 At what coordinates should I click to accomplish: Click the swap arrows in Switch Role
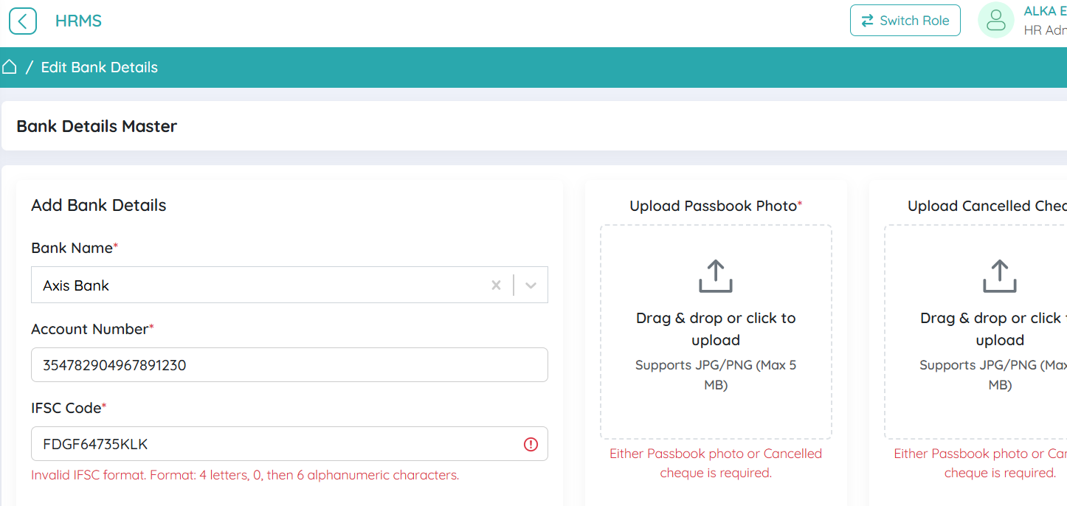[x=868, y=21]
